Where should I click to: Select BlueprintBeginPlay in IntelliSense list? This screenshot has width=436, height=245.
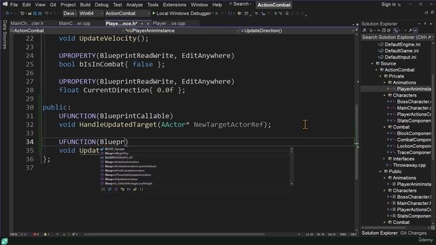coord(116,153)
